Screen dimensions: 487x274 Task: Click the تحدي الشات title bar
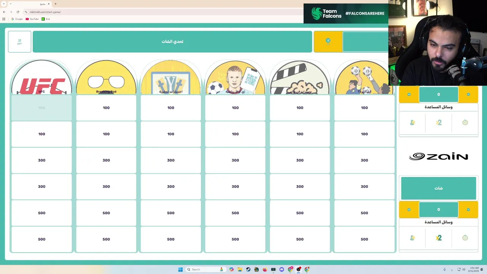click(x=172, y=41)
